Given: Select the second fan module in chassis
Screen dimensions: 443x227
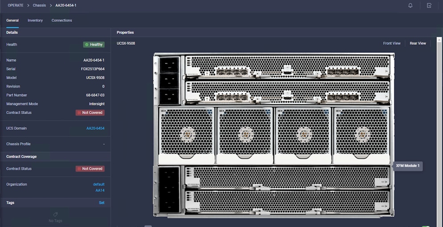Looking at the screenshot, I should [x=245, y=135].
